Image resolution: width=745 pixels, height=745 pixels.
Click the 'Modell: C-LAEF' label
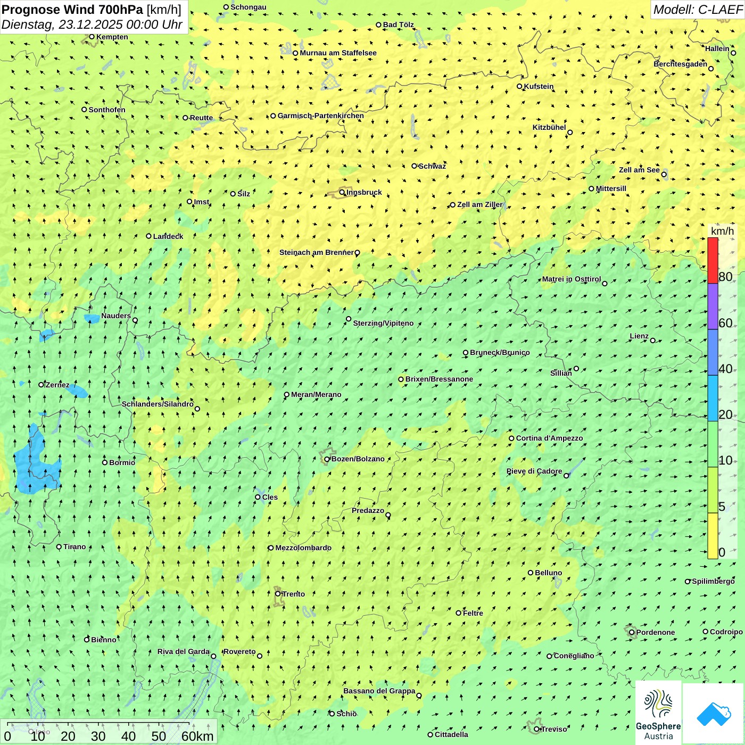pos(697,10)
